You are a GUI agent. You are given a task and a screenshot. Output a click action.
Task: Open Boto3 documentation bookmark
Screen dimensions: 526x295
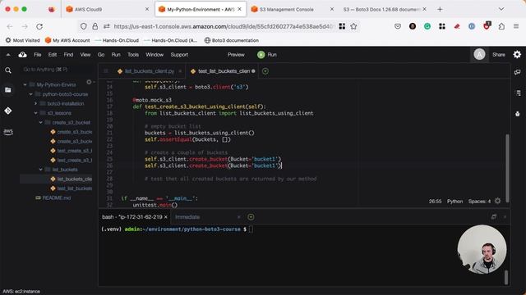coord(232,40)
